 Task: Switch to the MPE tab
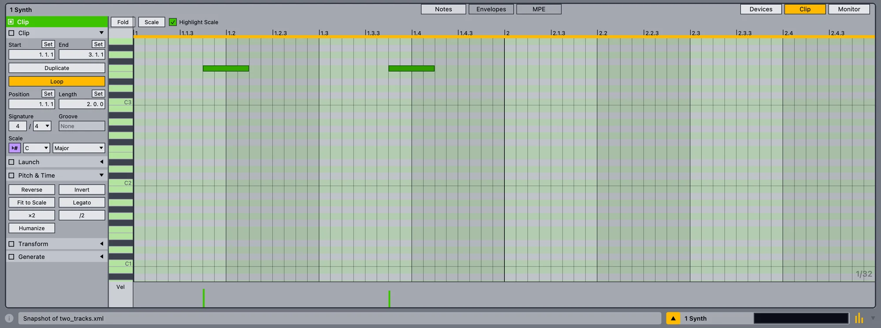coord(539,9)
